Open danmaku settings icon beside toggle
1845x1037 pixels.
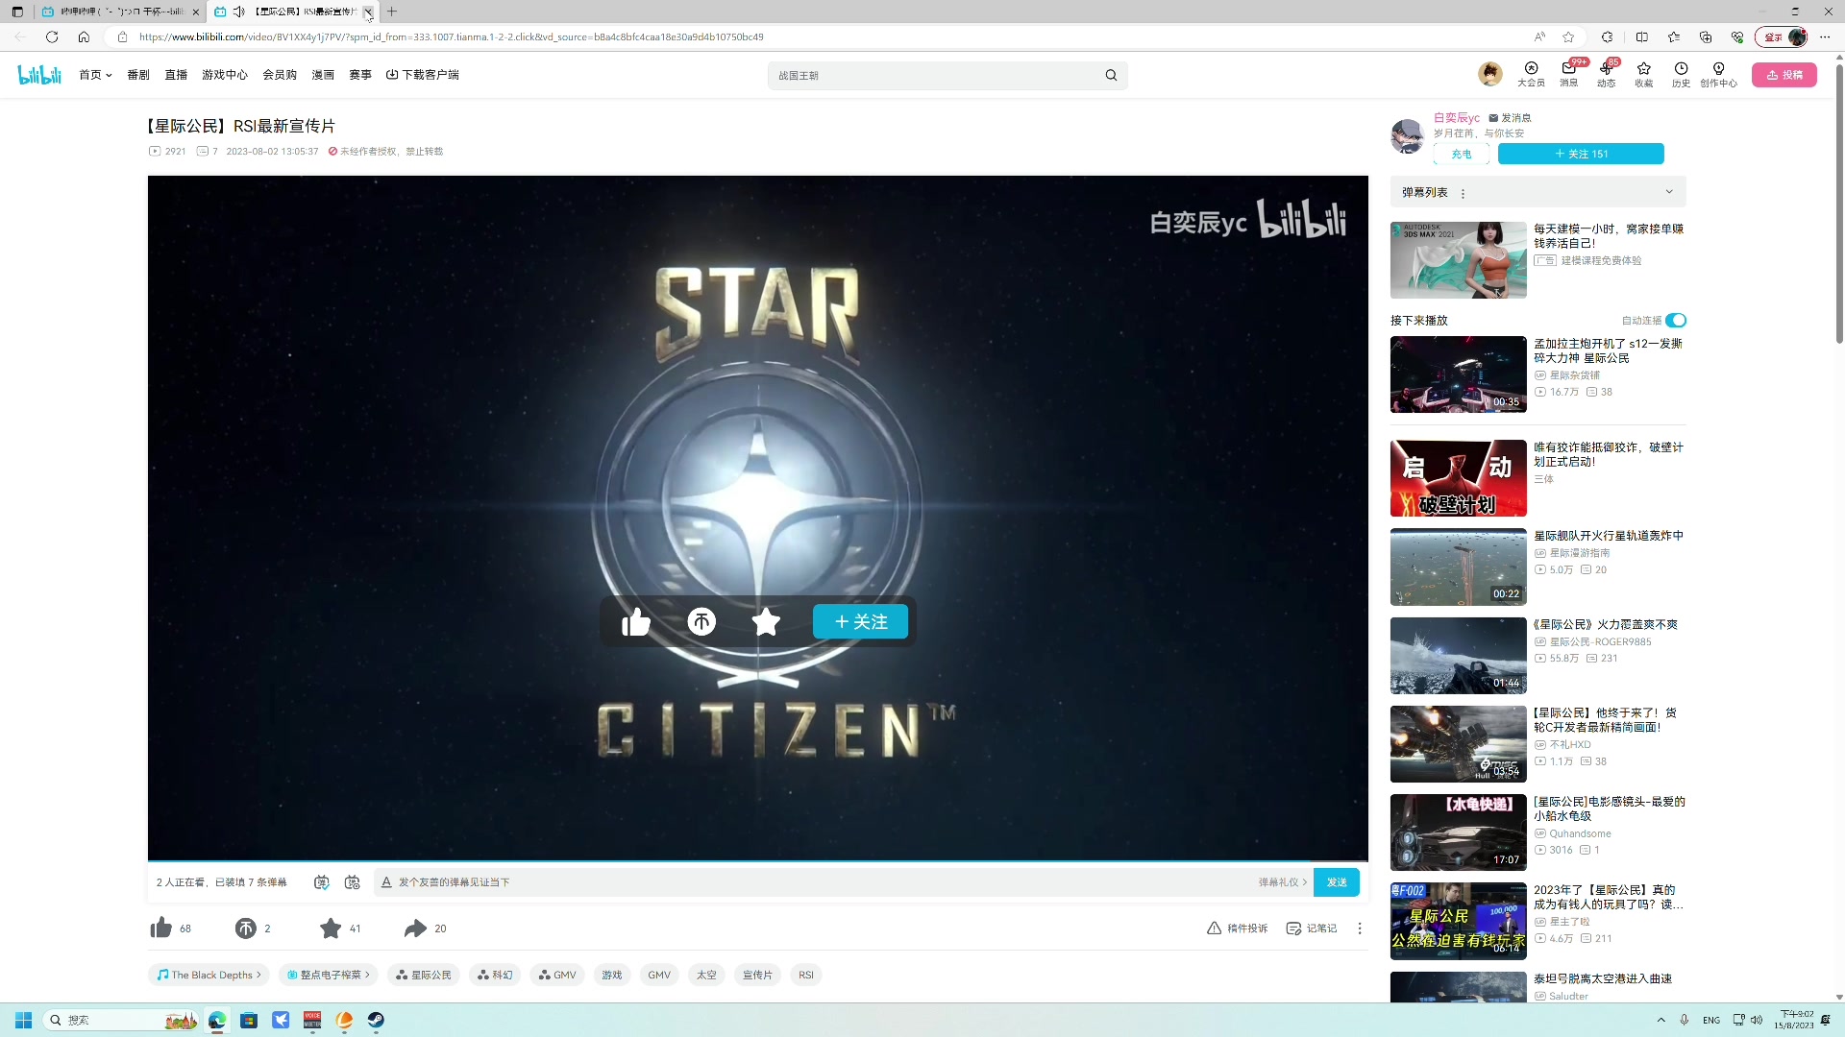pyautogui.click(x=353, y=882)
